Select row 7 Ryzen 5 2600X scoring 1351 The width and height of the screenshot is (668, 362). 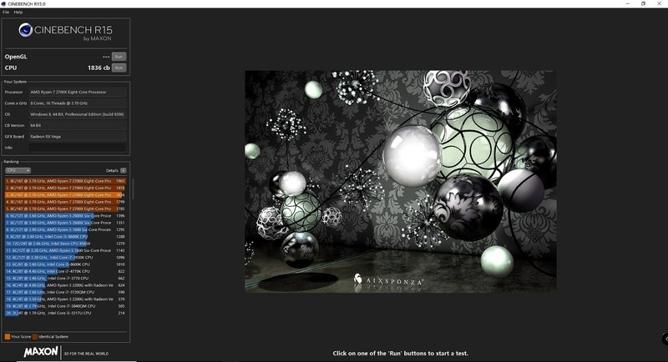(65, 223)
